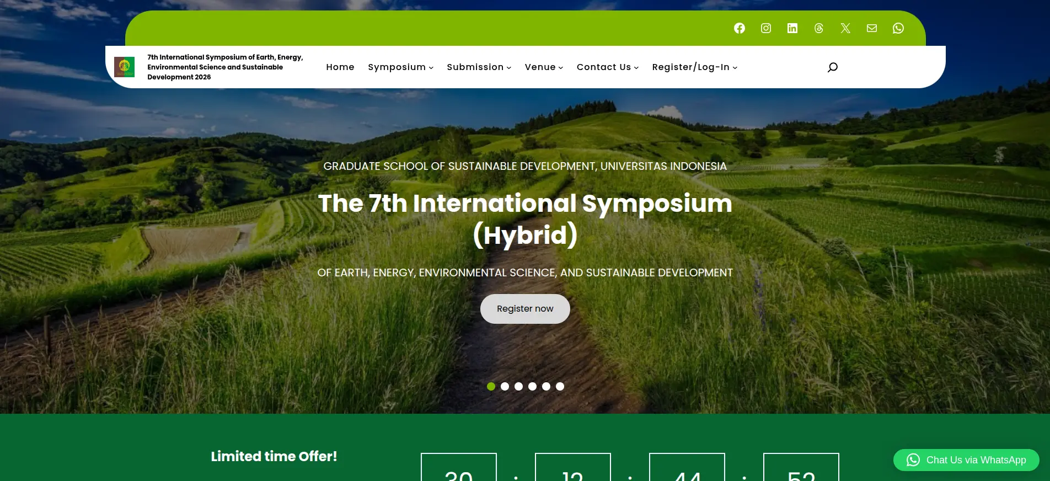
Task: Click the 'Limited time Offer!' heading
Action: tap(274, 456)
